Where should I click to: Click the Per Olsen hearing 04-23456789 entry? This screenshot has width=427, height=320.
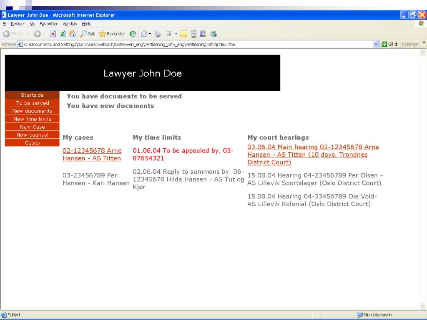coord(315,179)
